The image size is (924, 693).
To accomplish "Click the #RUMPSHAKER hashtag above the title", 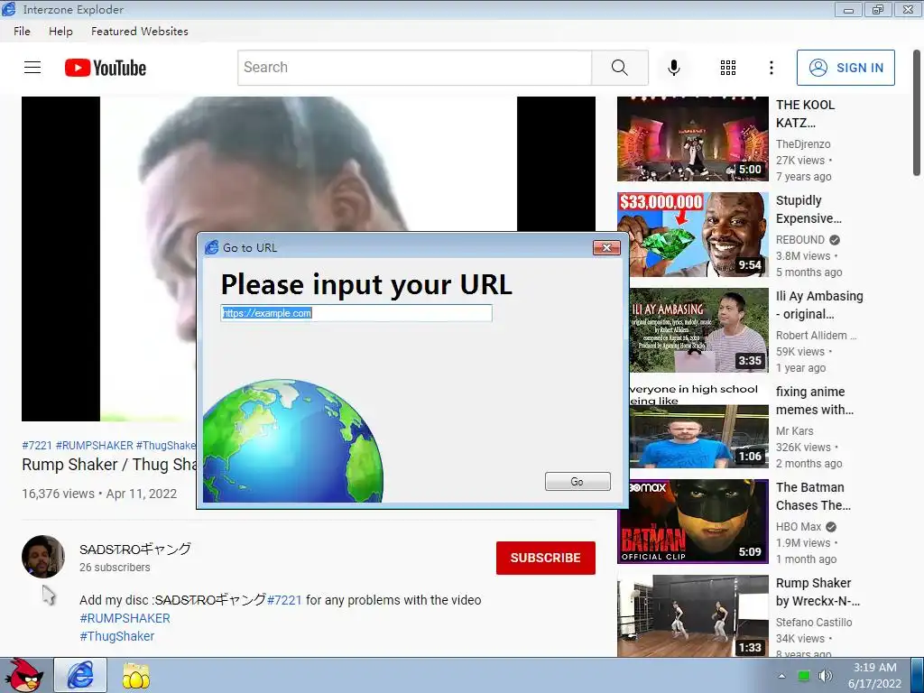I will pos(94,446).
